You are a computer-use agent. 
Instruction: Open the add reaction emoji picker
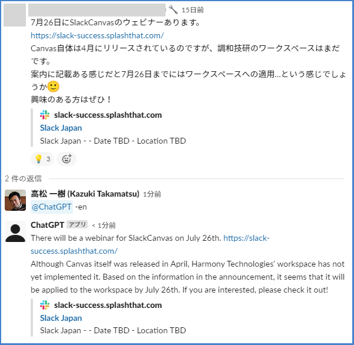tap(67, 159)
